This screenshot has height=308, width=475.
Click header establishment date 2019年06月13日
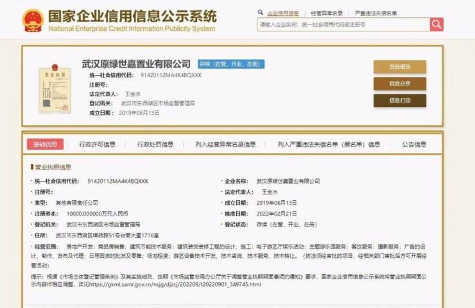pyautogui.click(x=139, y=113)
